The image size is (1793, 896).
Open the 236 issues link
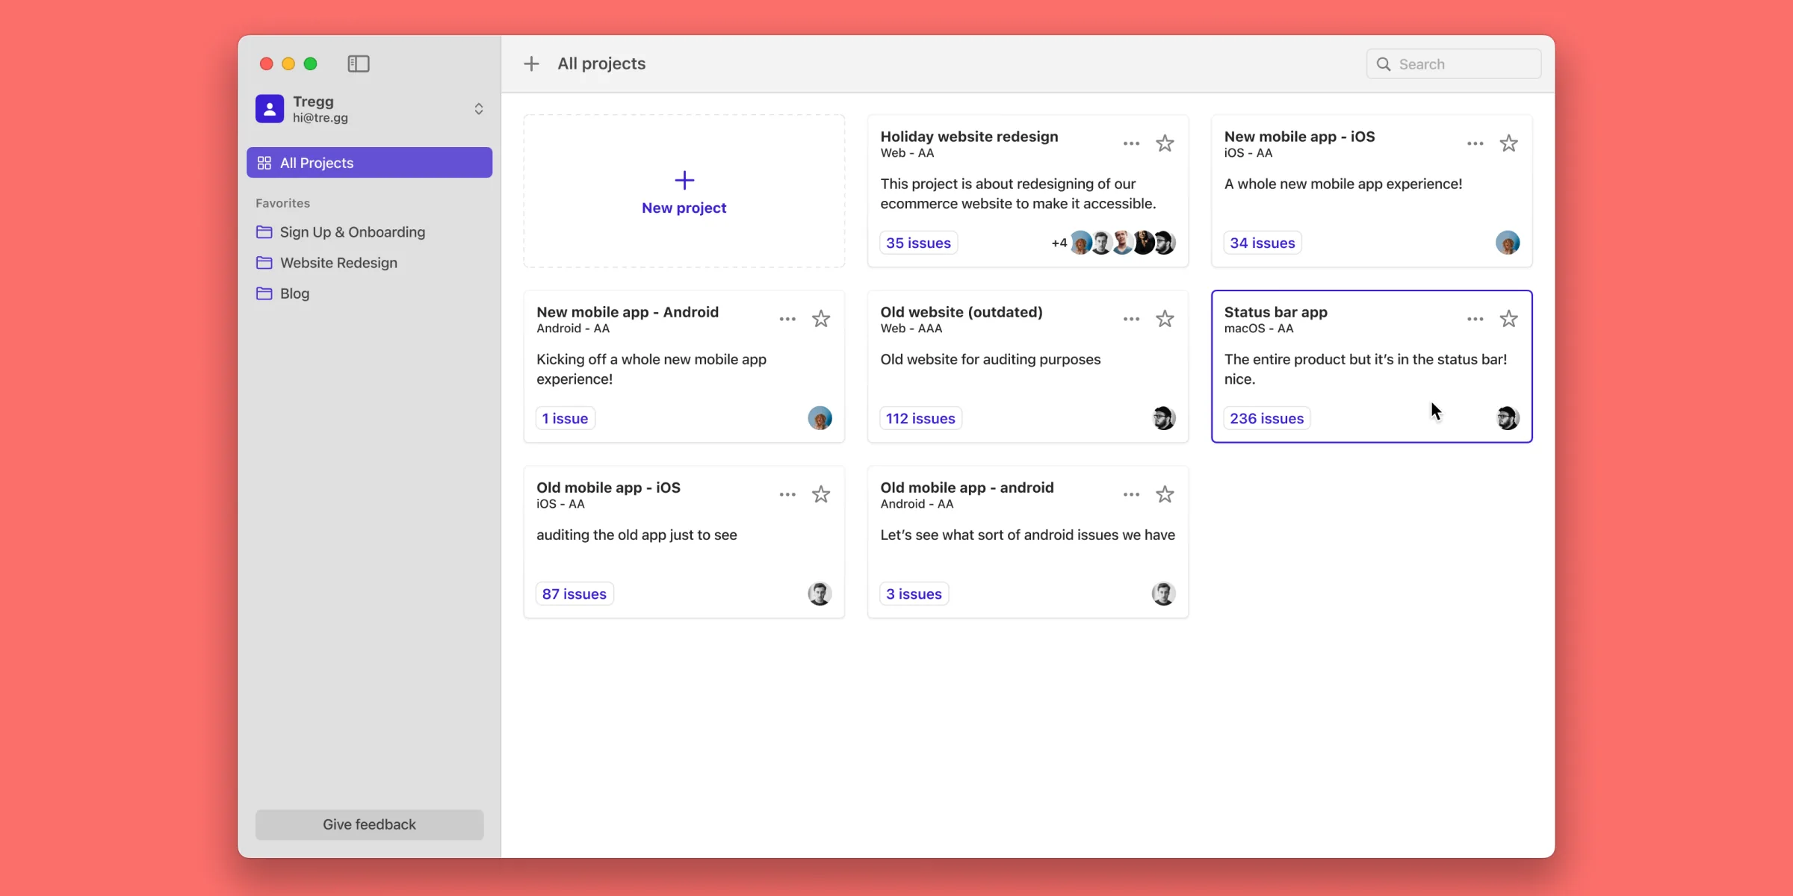1266,418
